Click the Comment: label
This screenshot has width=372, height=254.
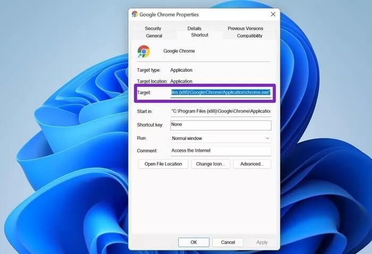(147, 151)
